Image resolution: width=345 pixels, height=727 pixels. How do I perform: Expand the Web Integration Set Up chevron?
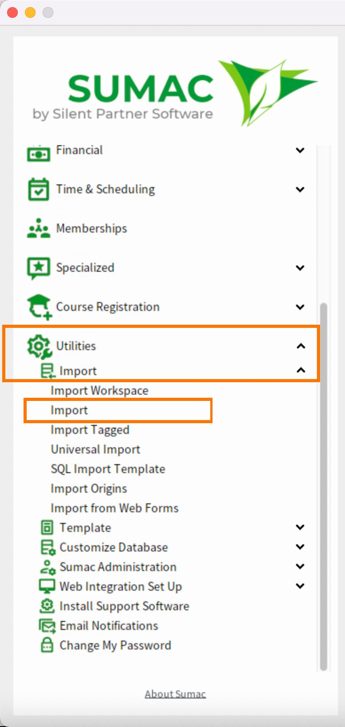[301, 586]
